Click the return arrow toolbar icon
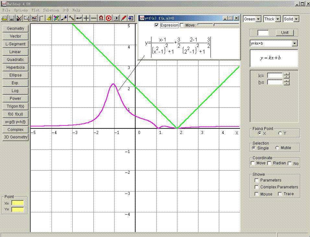The width and height of the screenshot is (310, 237). [79, 18]
